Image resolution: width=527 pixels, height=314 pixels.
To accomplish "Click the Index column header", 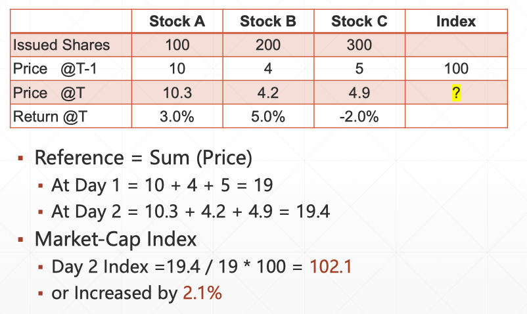I will pos(456,21).
